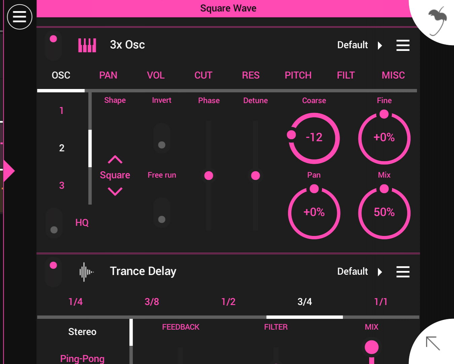Toggle the 3x Osc power switch

click(x=53, y=45)
